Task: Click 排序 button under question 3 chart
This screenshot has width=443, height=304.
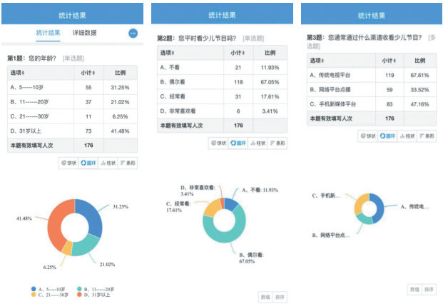Action: click(x=429, y=289)
